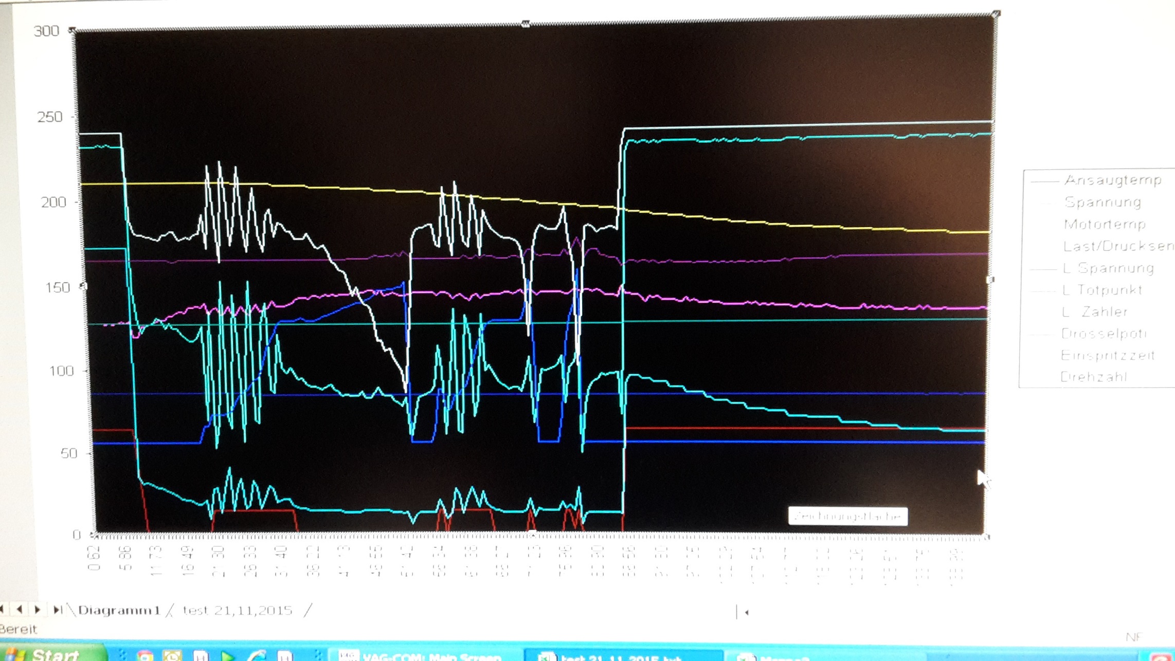The image size is (1175, 661).
Task: Open the Windows Start button
Action: coord(51,655)
